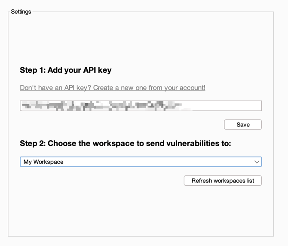
Task: Open the 'Create a new one' API key link
Action: (113, 88)
